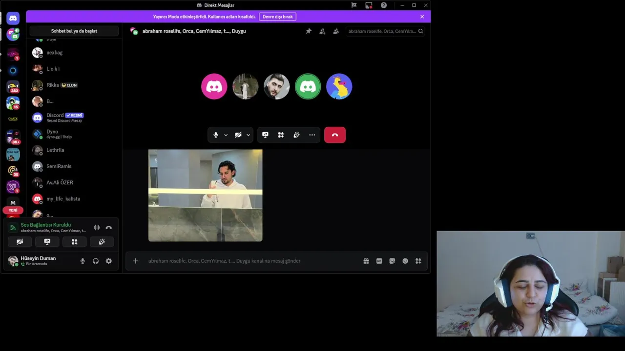625x351 pixels.
Task: Open the Discord home direct messages icon
Action: (x=13, y=19)
